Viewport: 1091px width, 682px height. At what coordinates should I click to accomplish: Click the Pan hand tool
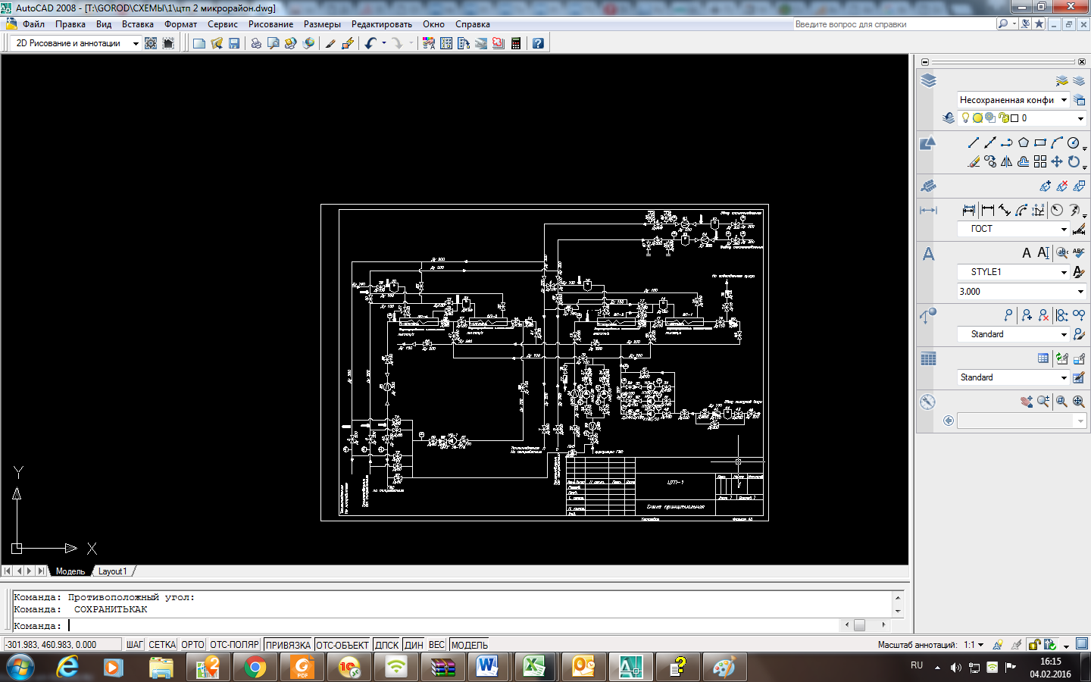click(x=1027, y=402)
